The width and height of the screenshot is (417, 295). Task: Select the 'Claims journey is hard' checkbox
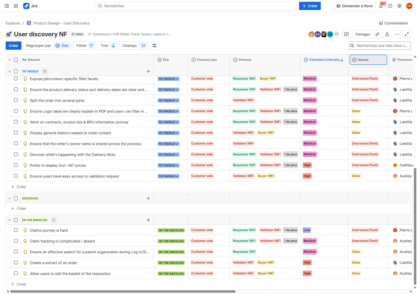pos(16,230)
